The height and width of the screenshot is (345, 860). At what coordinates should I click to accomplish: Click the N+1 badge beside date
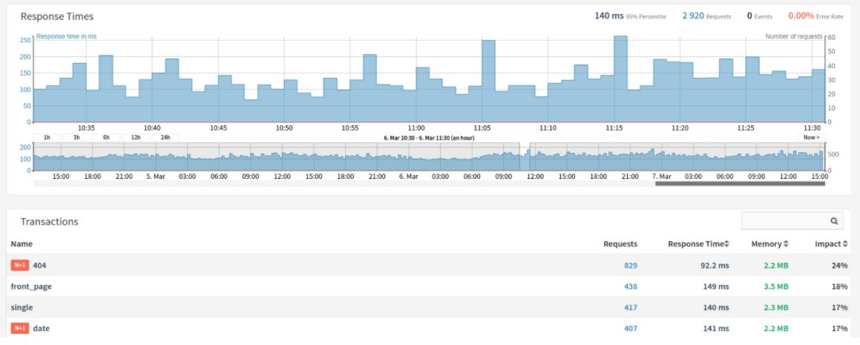[19, 328]
